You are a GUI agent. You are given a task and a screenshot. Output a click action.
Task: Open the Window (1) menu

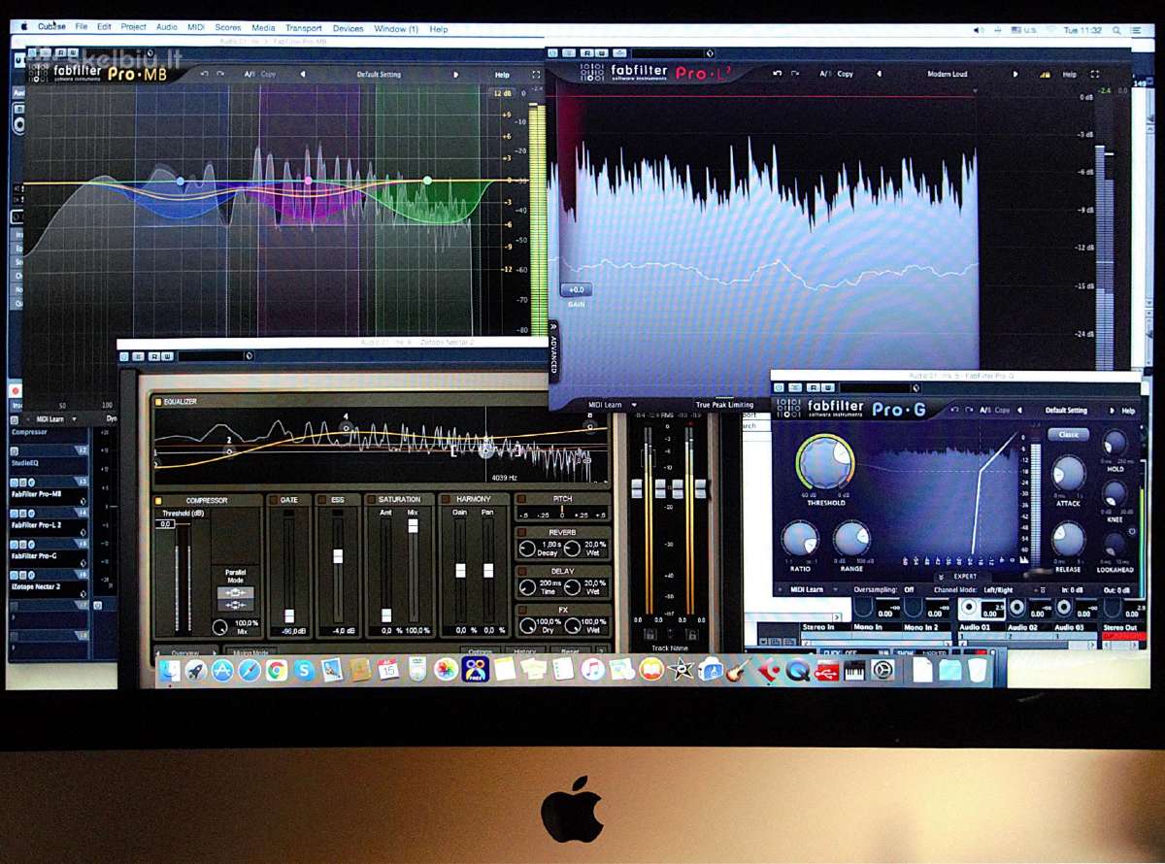396,28
